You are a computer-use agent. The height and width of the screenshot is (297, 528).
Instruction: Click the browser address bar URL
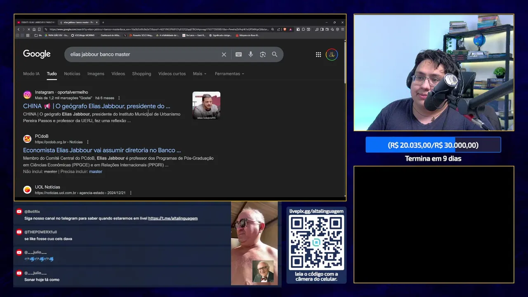(x=159, y=29)
